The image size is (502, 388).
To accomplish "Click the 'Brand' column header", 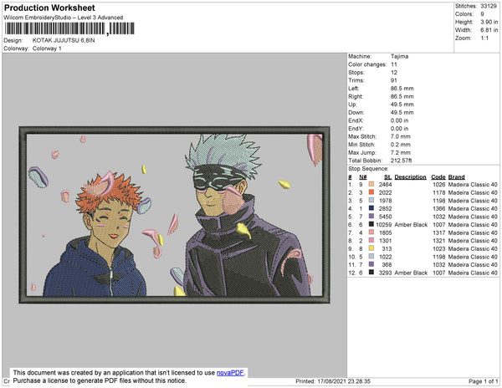I will pyautogui.click(x=456, y=177).
